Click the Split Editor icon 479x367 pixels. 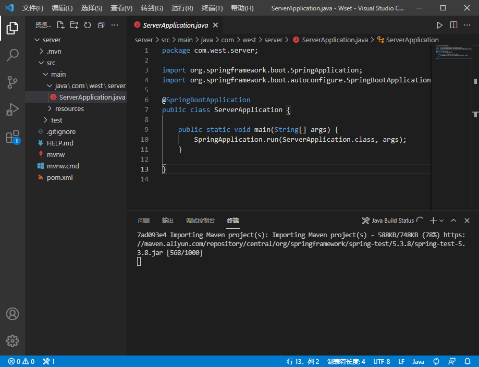click(x=453, y=25)
